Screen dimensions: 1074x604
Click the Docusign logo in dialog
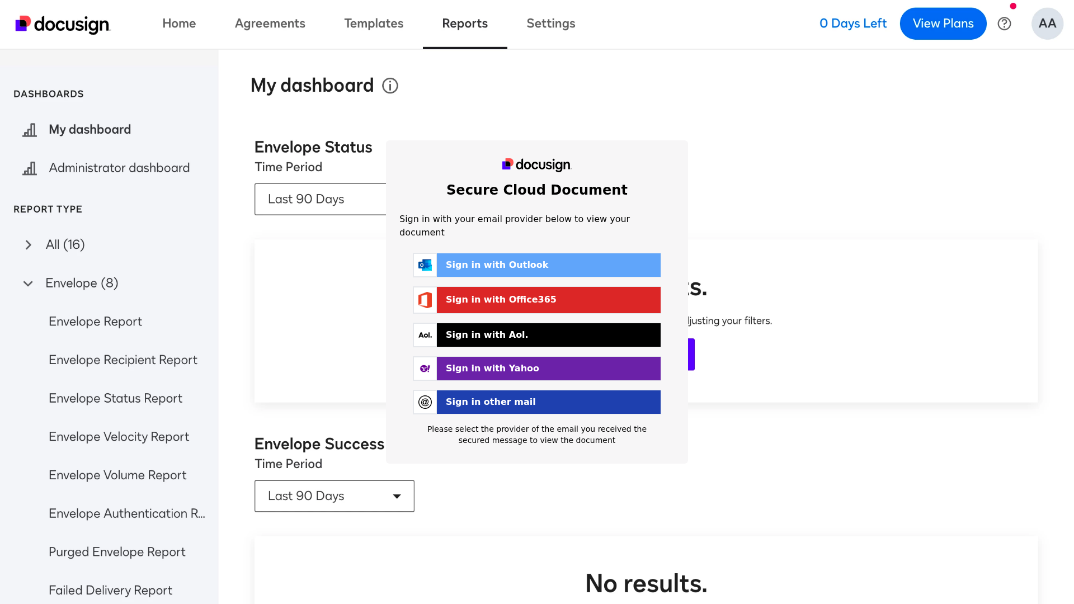536,164
